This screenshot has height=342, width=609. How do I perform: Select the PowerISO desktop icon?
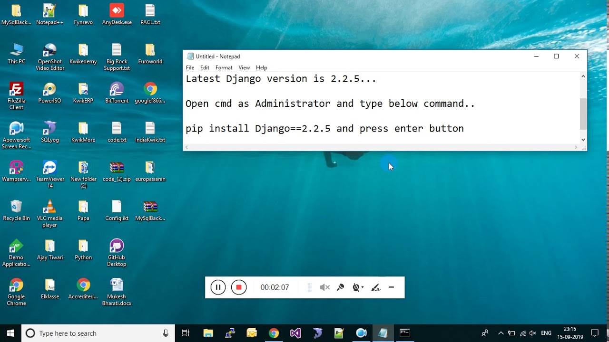(49, 93)
